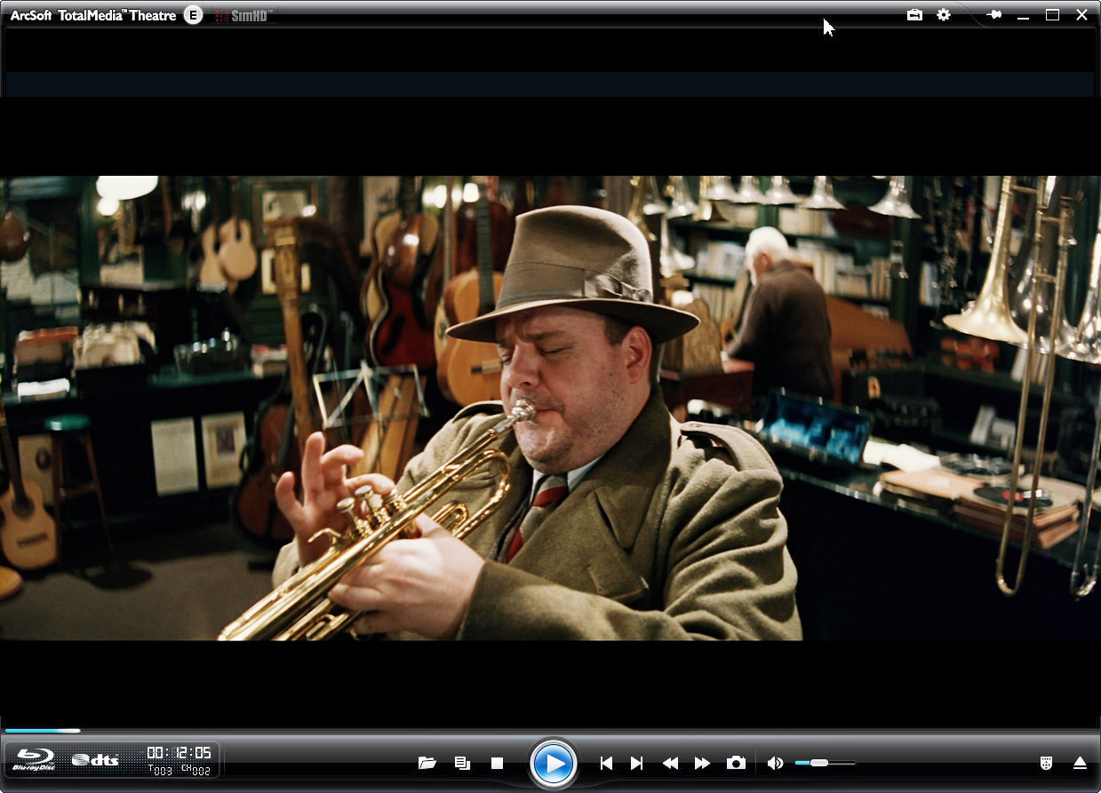Maximize the TotalMedia Theatre window
The height and width of the screenshot is (793, 1101).
[1052, 15]
